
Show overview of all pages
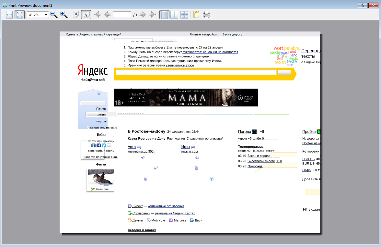184,15
